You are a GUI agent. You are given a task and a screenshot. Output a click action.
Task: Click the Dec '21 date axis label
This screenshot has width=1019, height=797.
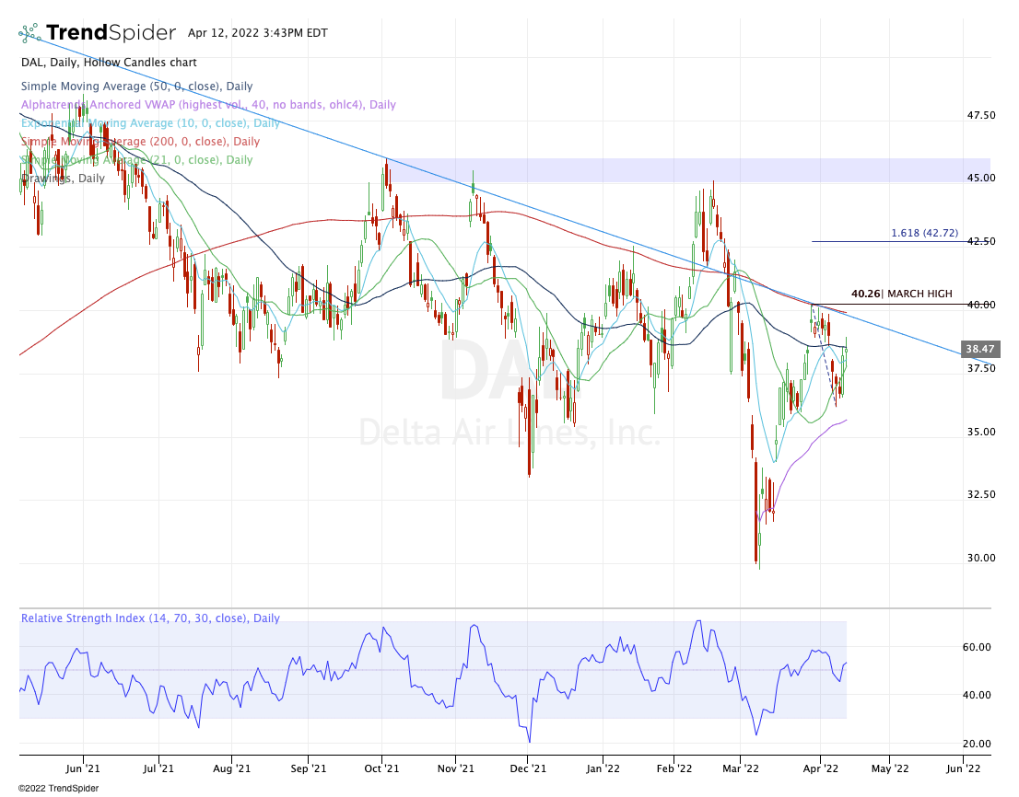tap(528, 769)
